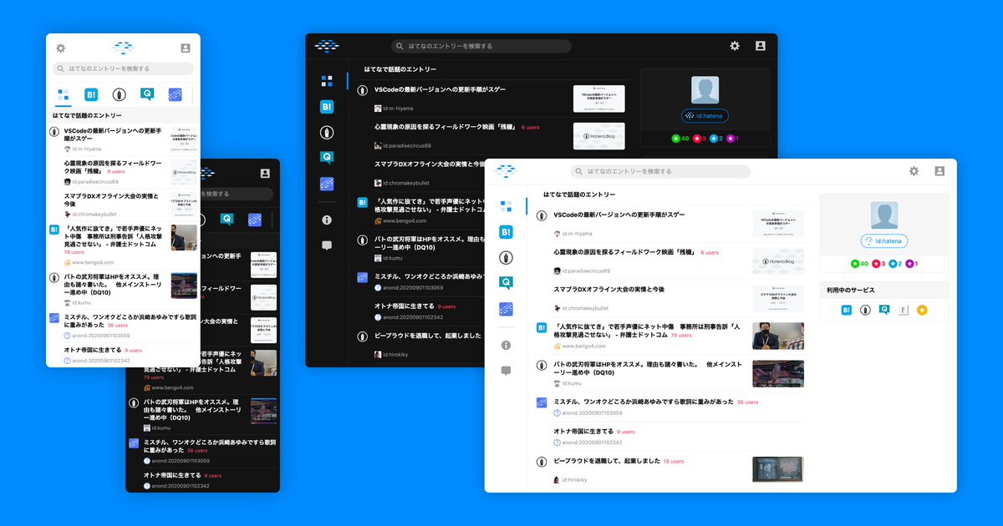Click the purple star count showing 1
This screenshot has width=1003, height=526.
point(912,264)
